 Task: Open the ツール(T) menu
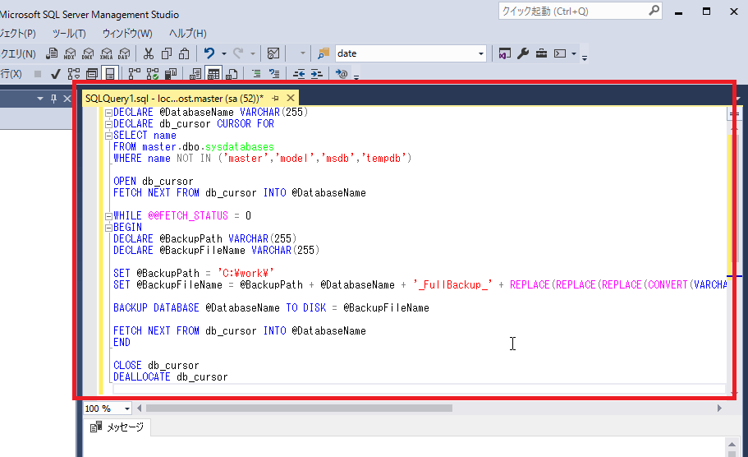click(69, 34)
